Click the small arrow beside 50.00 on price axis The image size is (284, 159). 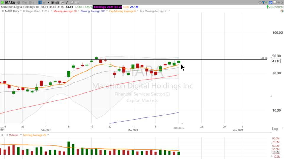(271, 57)
